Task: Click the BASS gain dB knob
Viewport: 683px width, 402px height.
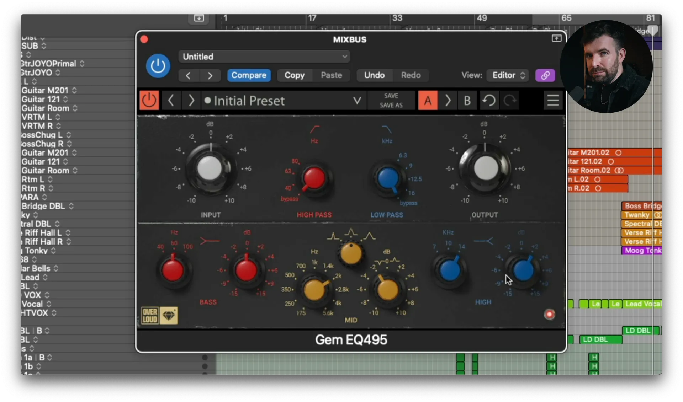Action: 246,270
